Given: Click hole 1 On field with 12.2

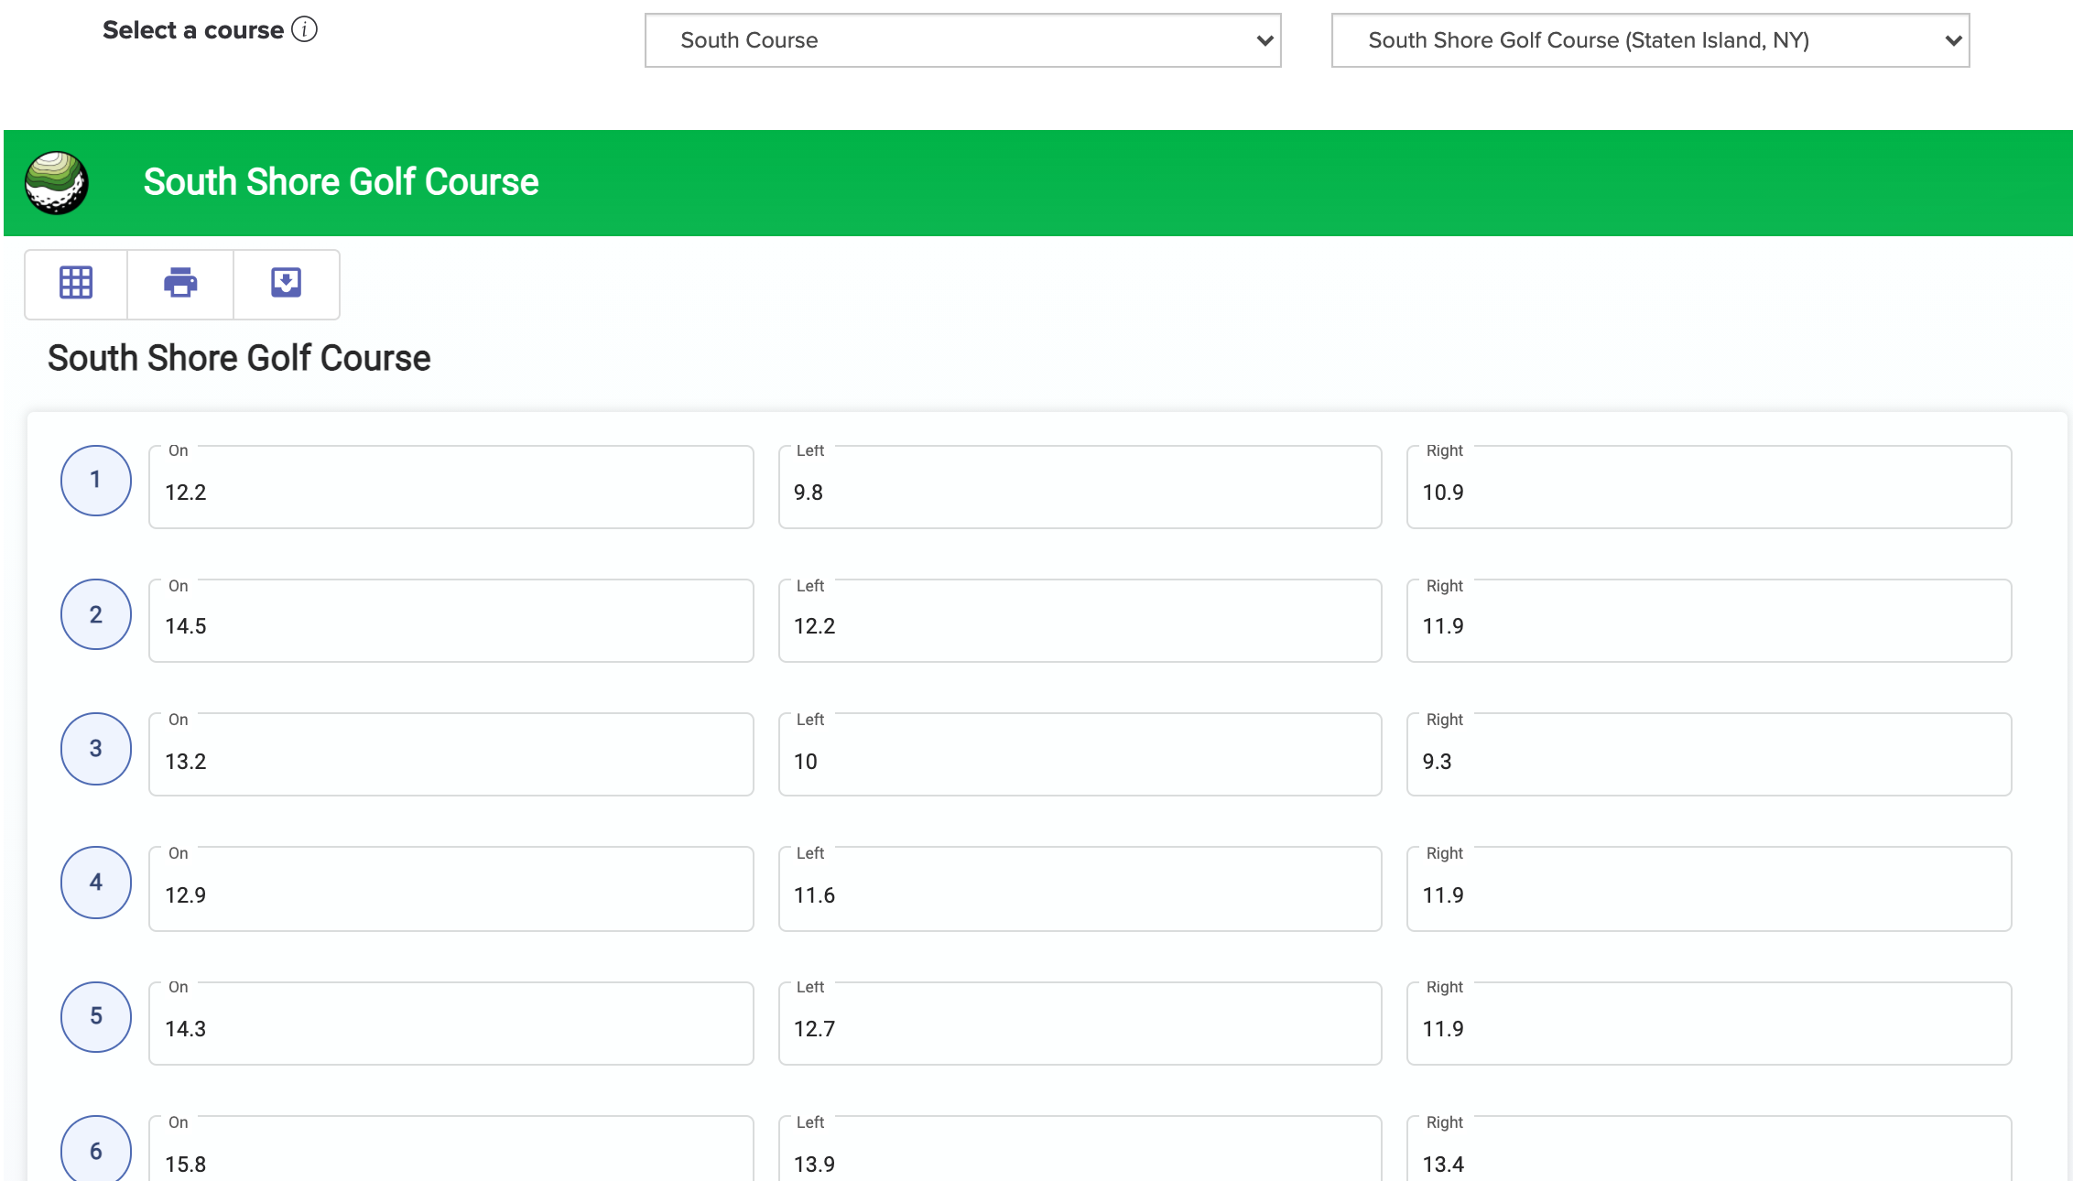Looking at the screenshot, I should point(451,487).
